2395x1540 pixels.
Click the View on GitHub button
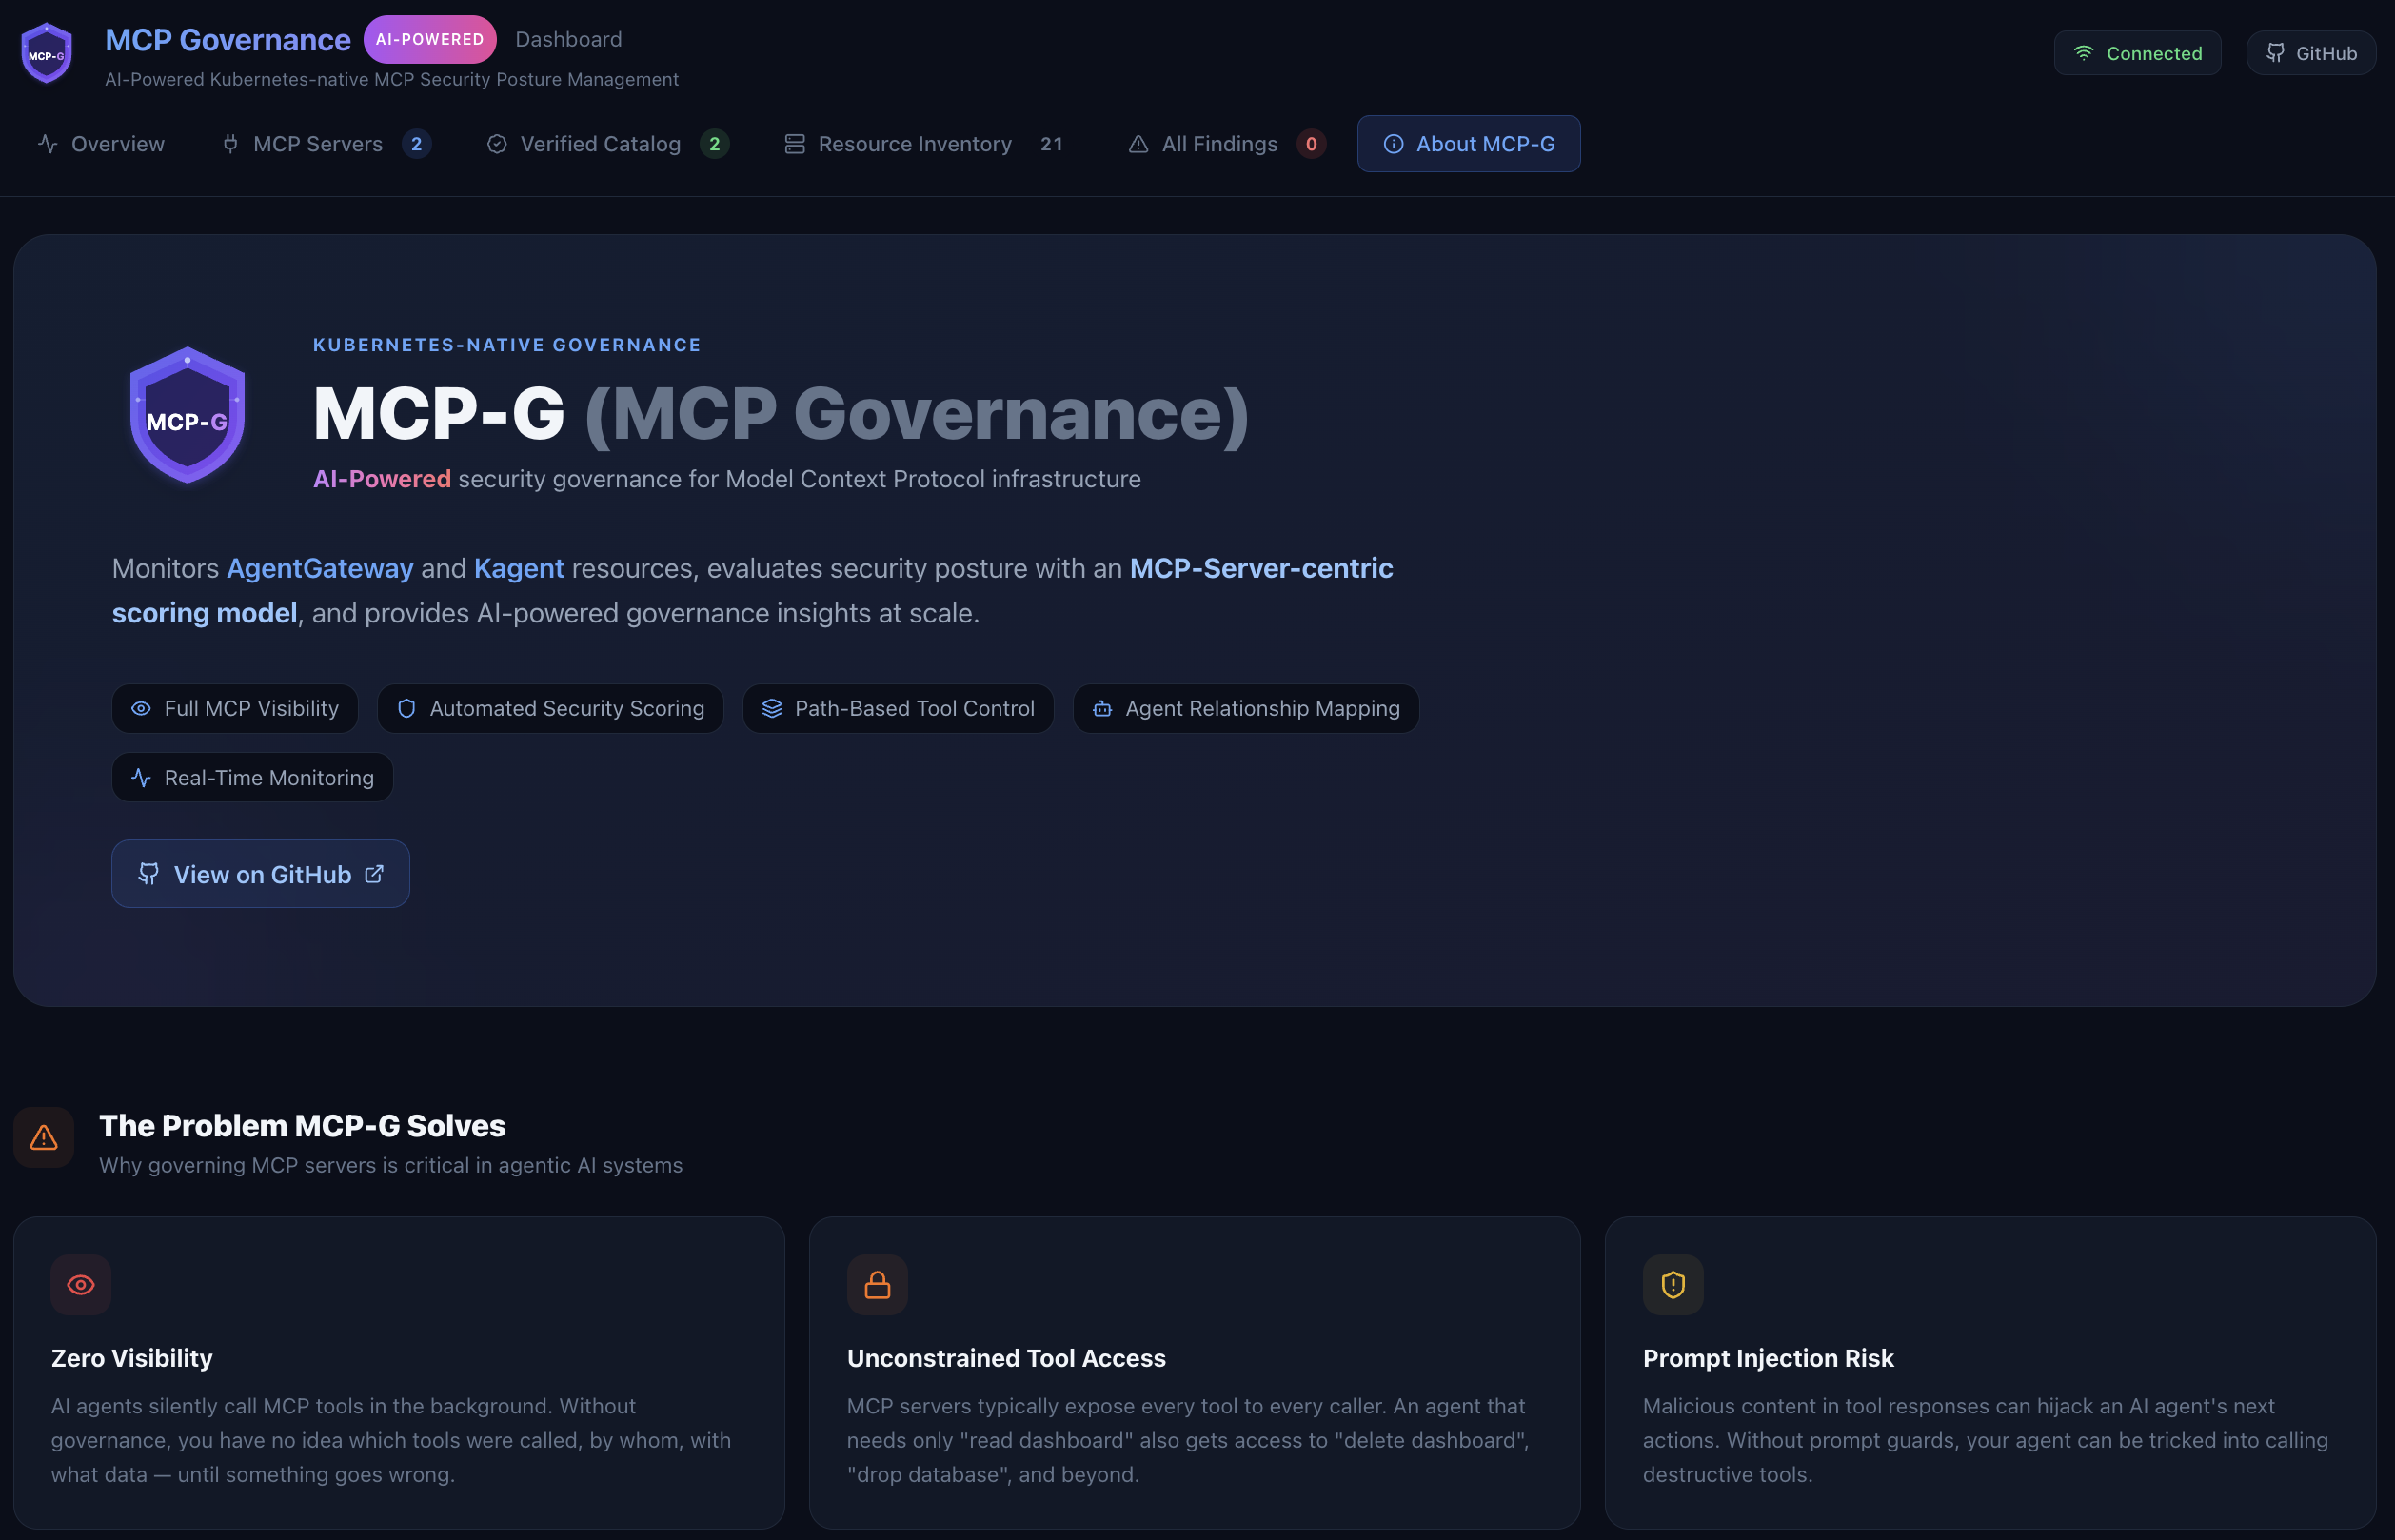coord(260,873)
